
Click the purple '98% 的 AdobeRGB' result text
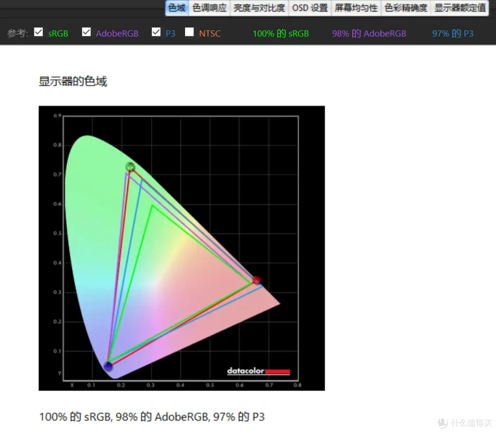(369, 34)
